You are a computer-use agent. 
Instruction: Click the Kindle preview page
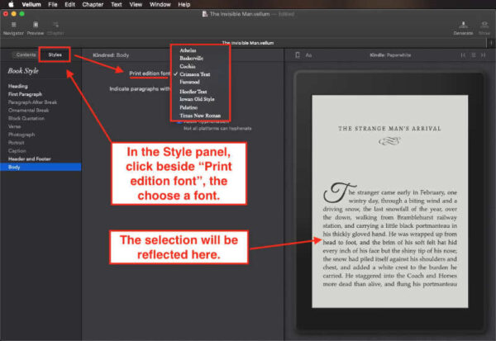390,201
